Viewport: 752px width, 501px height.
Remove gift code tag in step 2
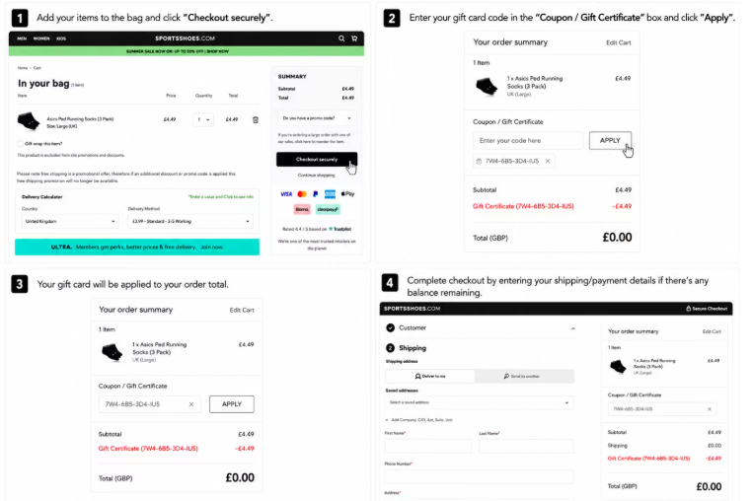548,161
